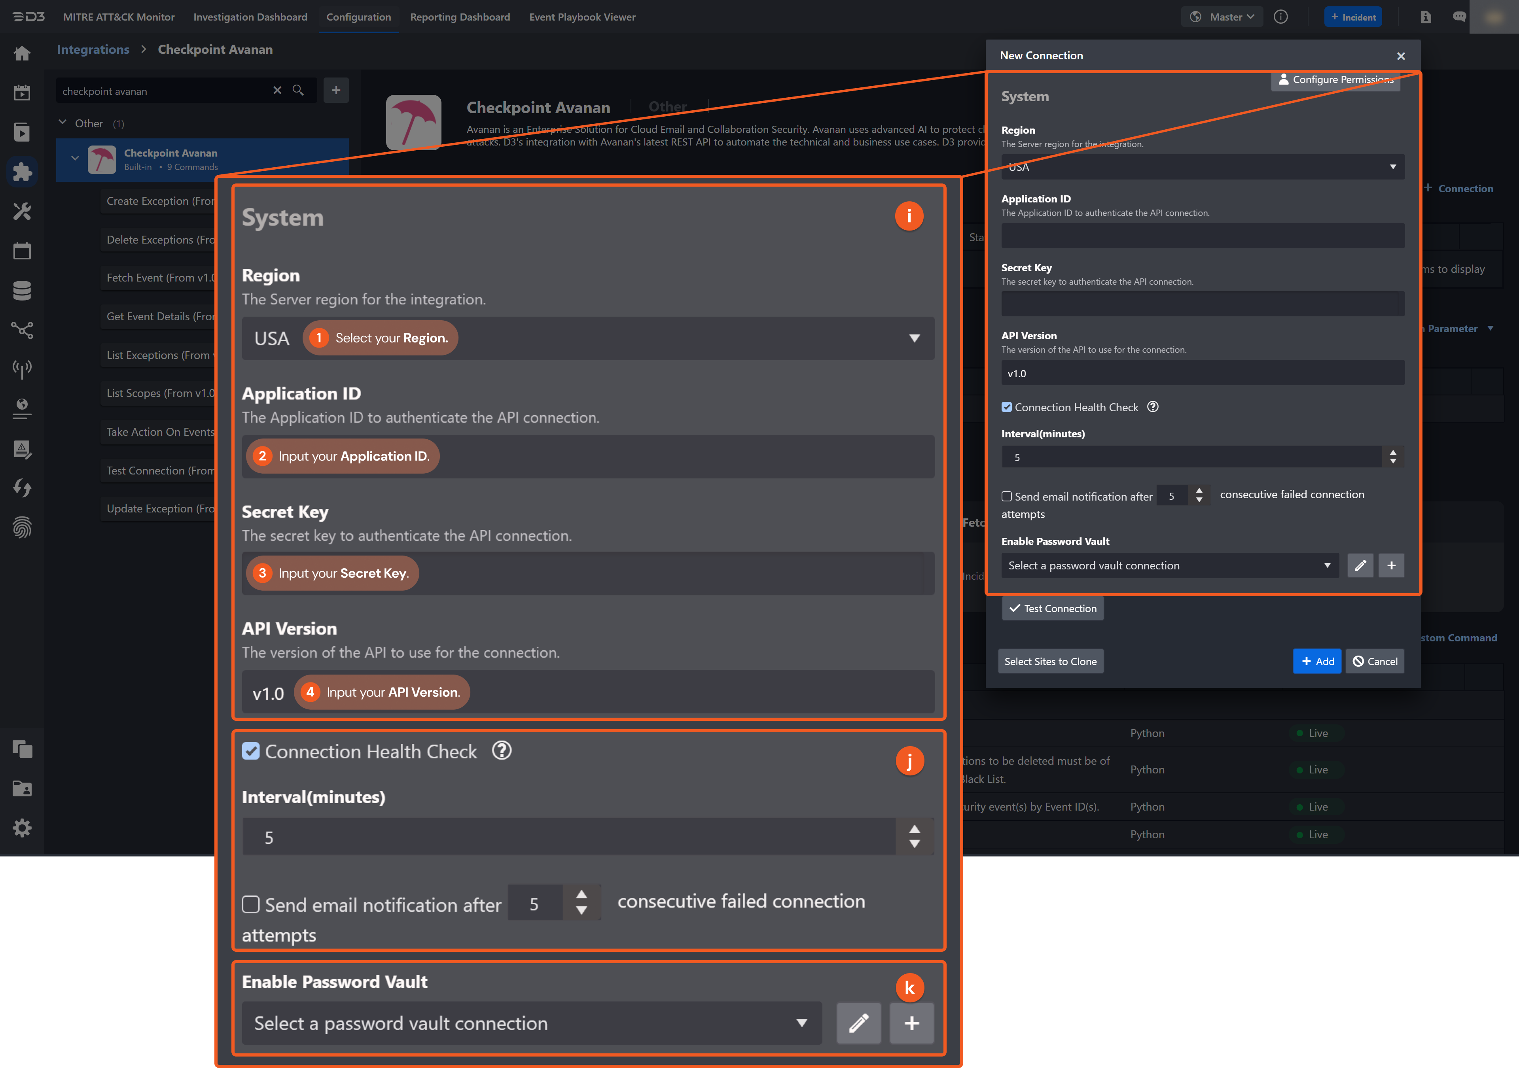This screenshot has height=1068, width=1519.
Task: Collapse the Checkpoint Avanan integration entry
Action: (75, 159)
